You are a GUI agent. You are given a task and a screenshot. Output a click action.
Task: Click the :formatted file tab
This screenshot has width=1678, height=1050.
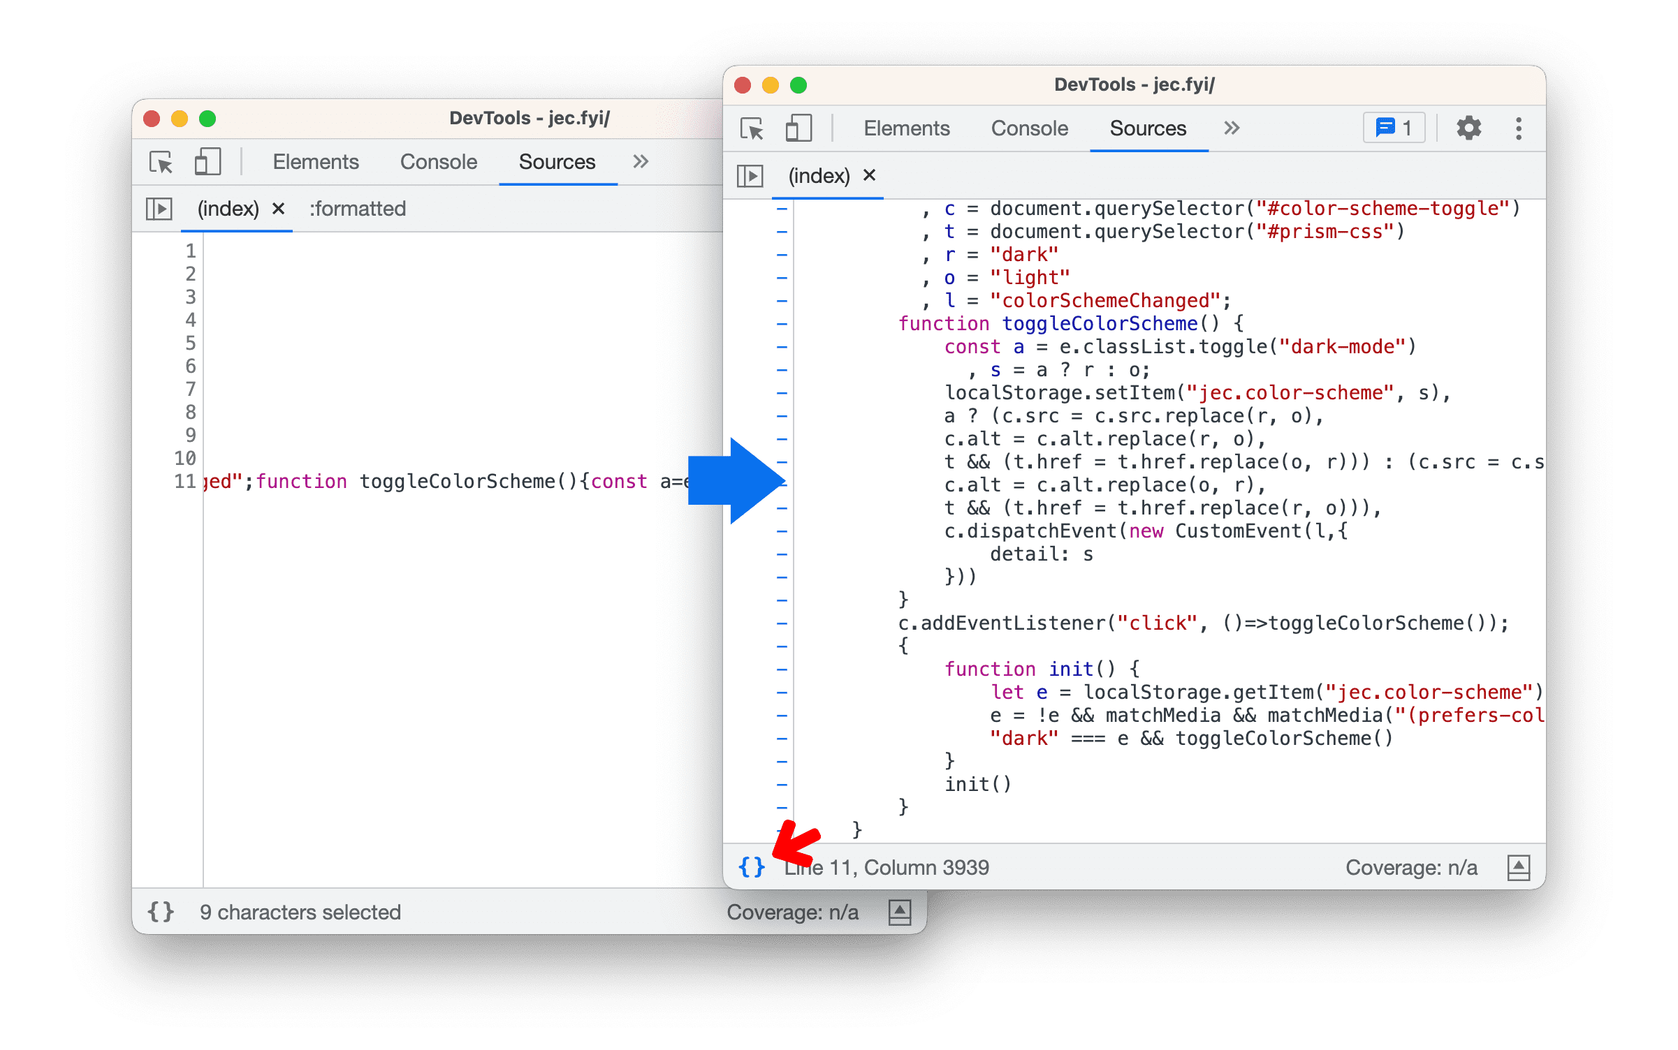coord(356,209)
